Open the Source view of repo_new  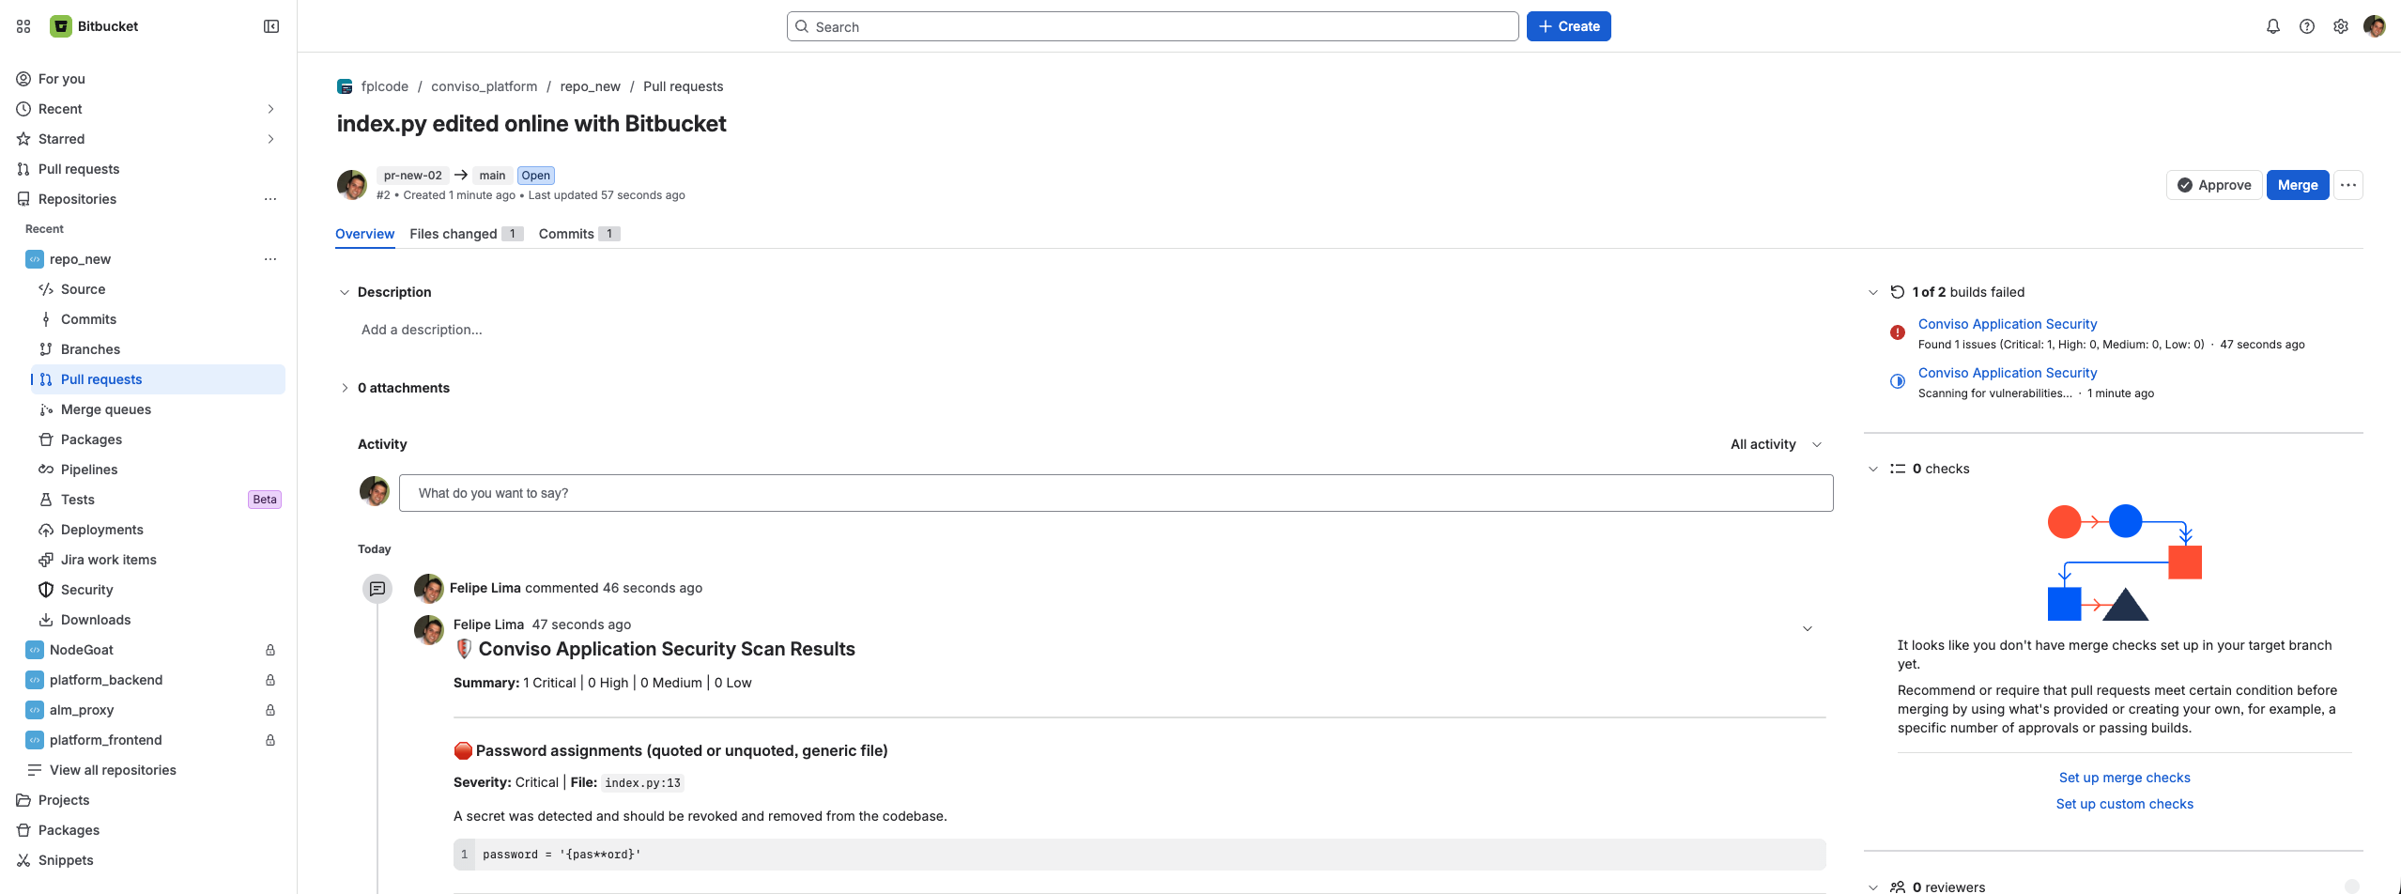[x=158, y=289]
